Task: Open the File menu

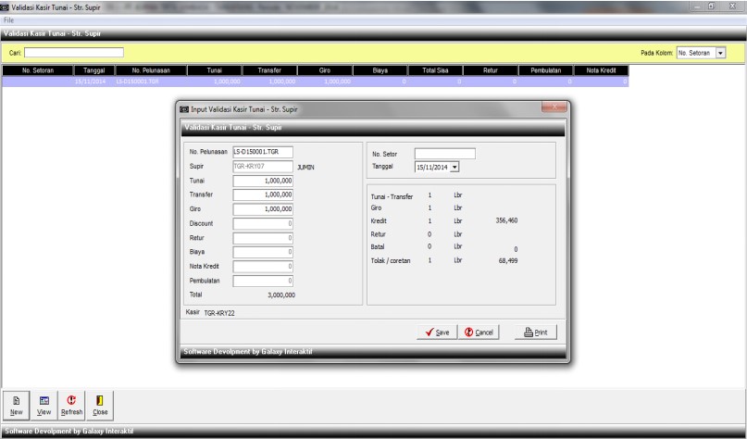Action: point(9,19)
